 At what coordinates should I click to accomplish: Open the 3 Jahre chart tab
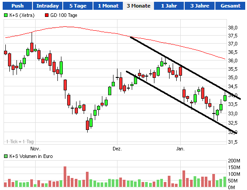click(x=199, y=6)
